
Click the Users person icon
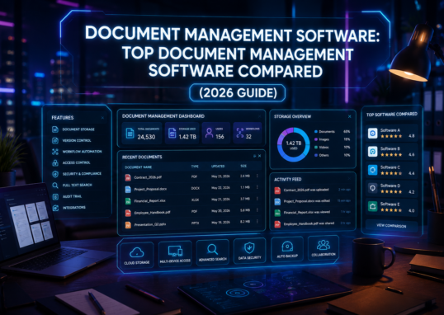(209, 133)
